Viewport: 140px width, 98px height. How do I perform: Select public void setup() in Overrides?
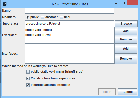(x=38, y=30)
